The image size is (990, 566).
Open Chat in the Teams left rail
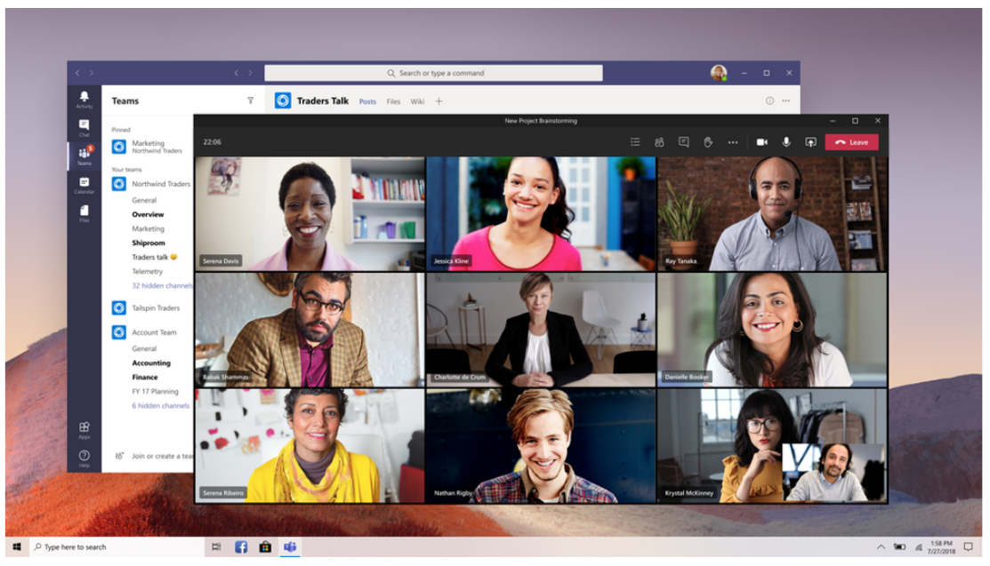pos(84,127)
